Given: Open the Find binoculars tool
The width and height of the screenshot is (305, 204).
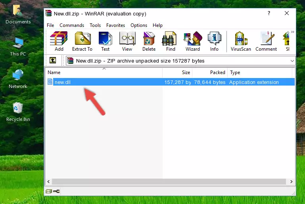Looking at the screenshot, I should (171, 41).
